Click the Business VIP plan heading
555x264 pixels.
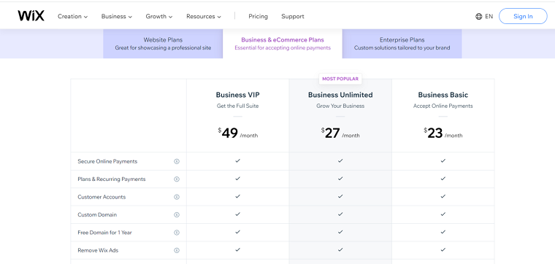[238, 95]
